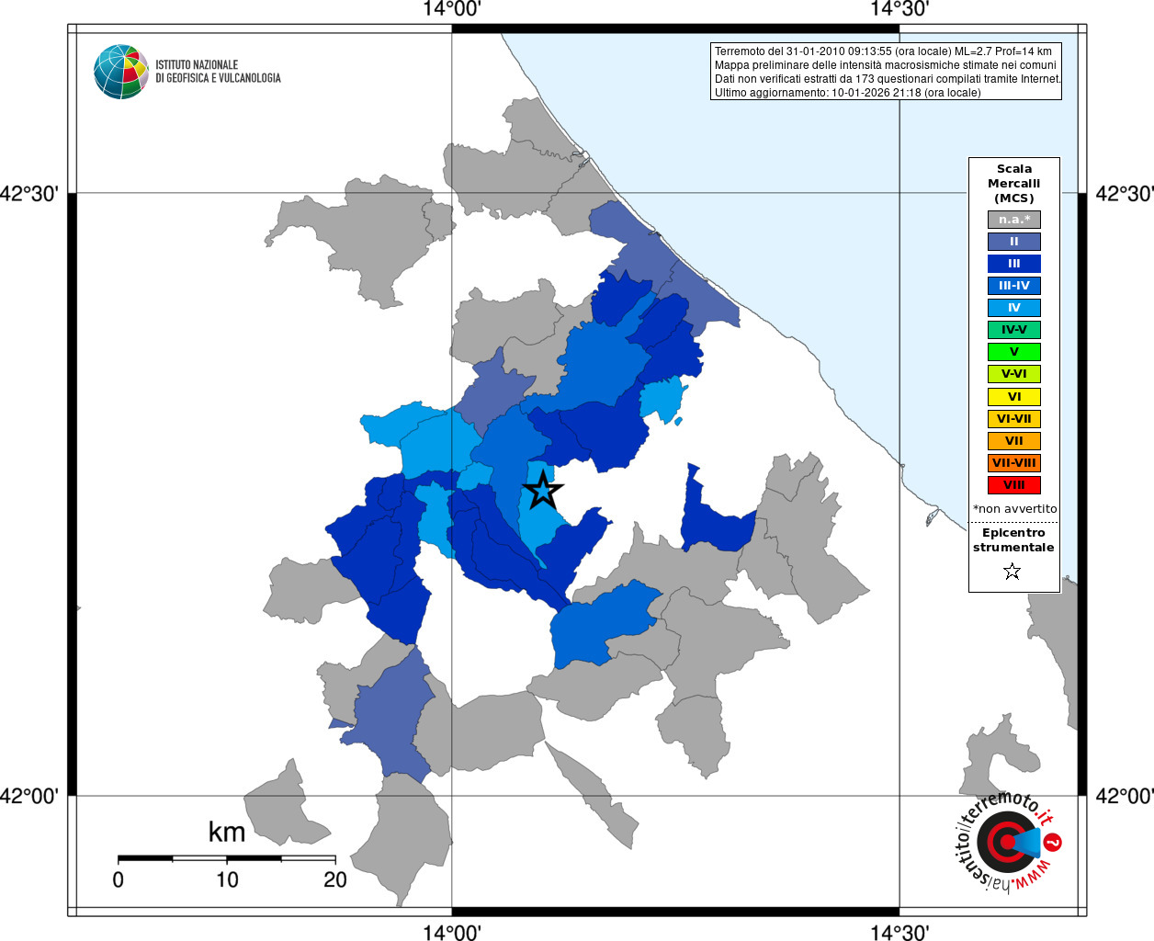Click the haisentitoilterremoto.it logo
Image resolution: width=1154 pixels, height=941 pixels.
pyautogui.click(x=1008, y=841)
